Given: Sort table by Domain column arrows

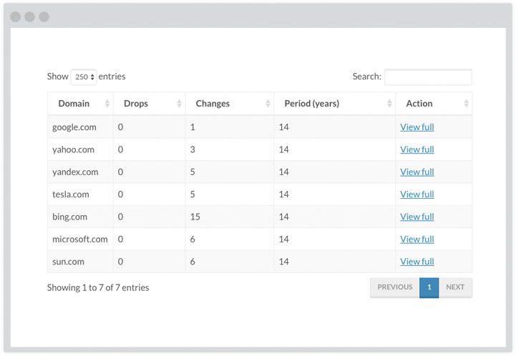Looking at the screenshot, I should (x=107, y=104).
